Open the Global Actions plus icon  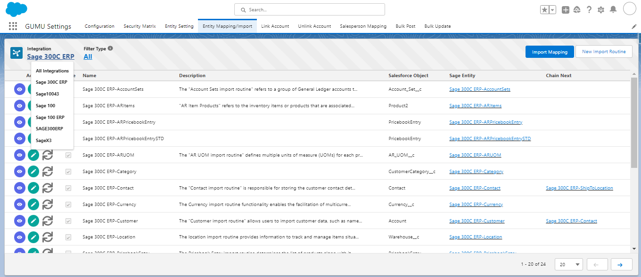click(x=566, y=10)
